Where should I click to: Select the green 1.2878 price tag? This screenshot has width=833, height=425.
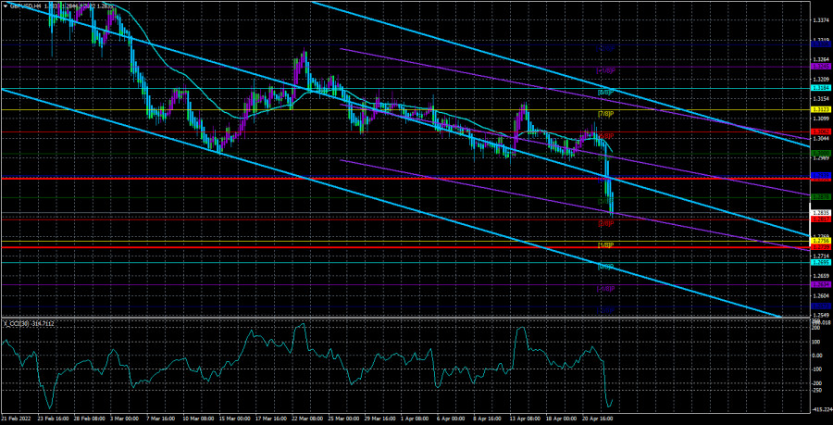821,197
